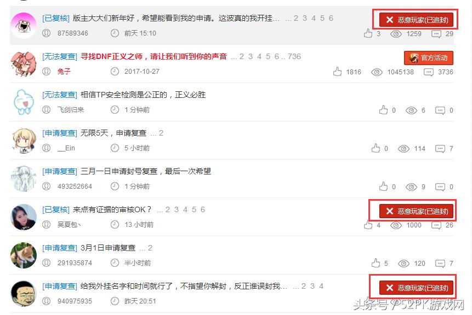Click the comment icon showing 26 replies
Viewport: 472px width, 315px height.
[436, 225]
